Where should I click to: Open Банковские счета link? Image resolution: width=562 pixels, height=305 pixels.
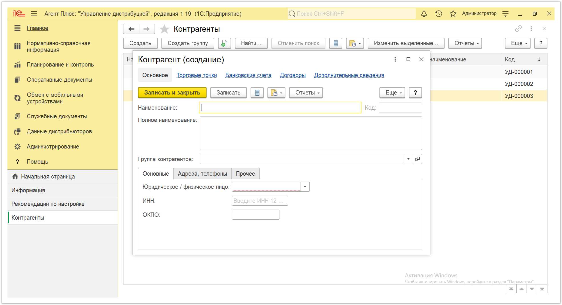(x=248, y=75)
